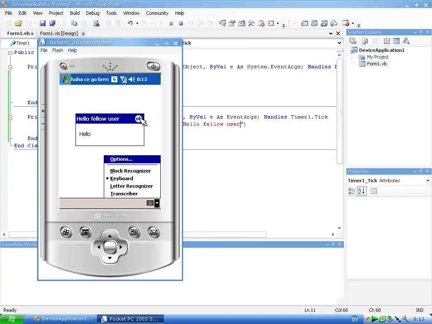Viewport: 432px width, 324px height.
Task: Click the emulator keyboard input panel icon
Action: (150, 203)
